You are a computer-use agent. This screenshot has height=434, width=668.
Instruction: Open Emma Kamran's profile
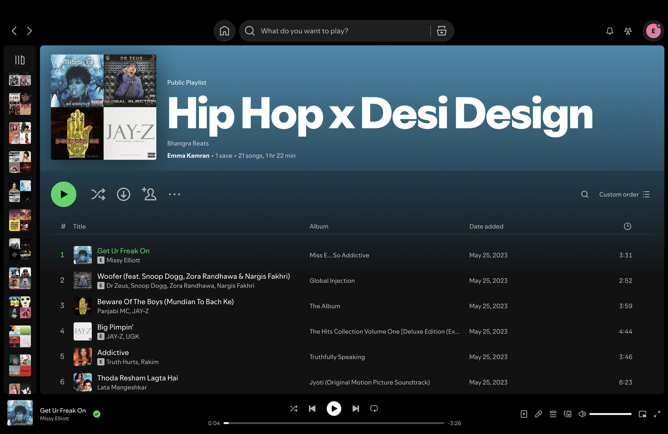pos(188,156)
